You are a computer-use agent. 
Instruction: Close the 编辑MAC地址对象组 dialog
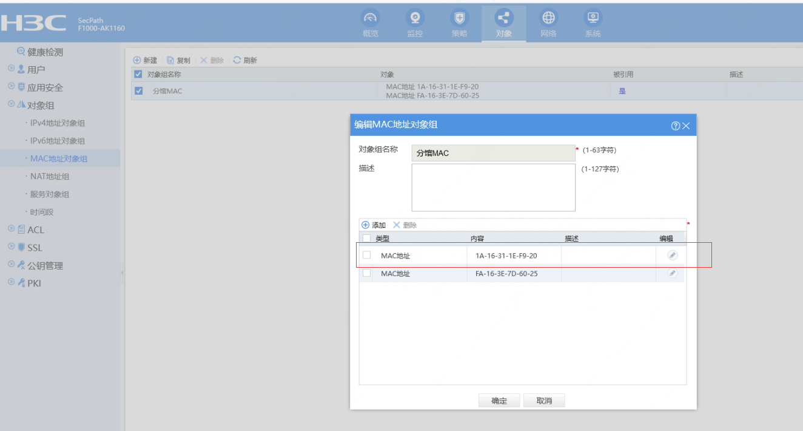click(x=686, y=126)
